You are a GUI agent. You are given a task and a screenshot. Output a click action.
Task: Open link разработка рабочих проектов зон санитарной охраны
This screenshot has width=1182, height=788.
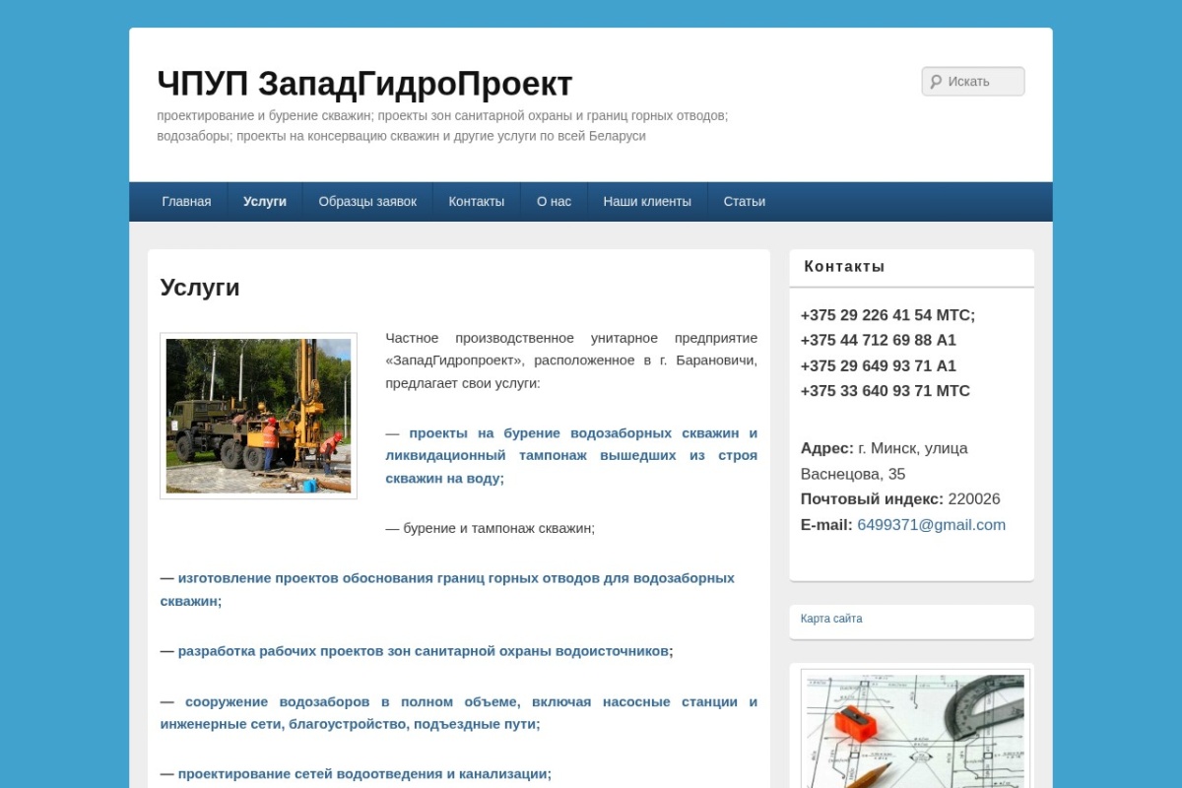click(425, 651)
